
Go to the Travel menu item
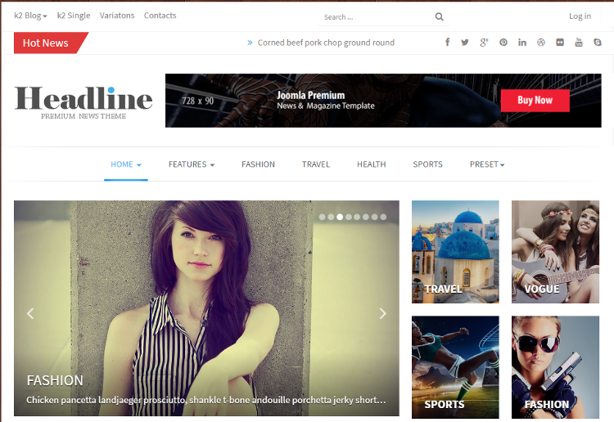[315, 164]
